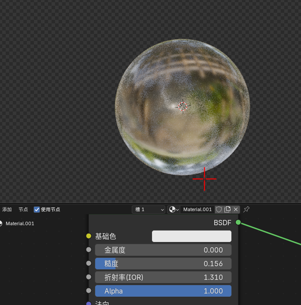Click the 基础色 white color swatch
Screen dimensions: 301x305
click(x=192, y=236)
